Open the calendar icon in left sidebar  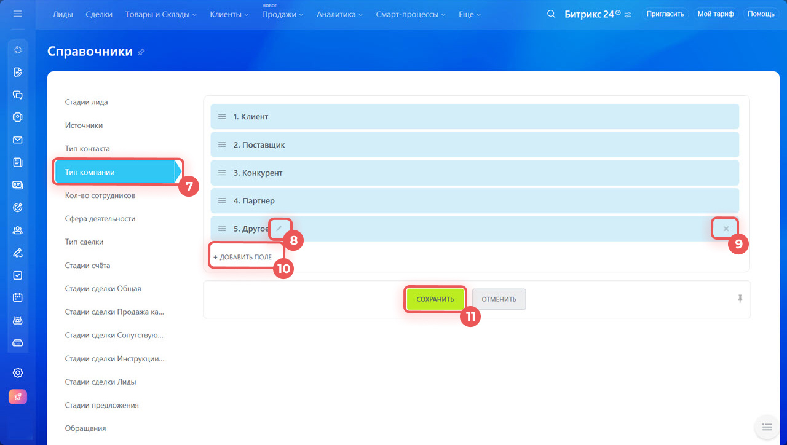(18, 297)
